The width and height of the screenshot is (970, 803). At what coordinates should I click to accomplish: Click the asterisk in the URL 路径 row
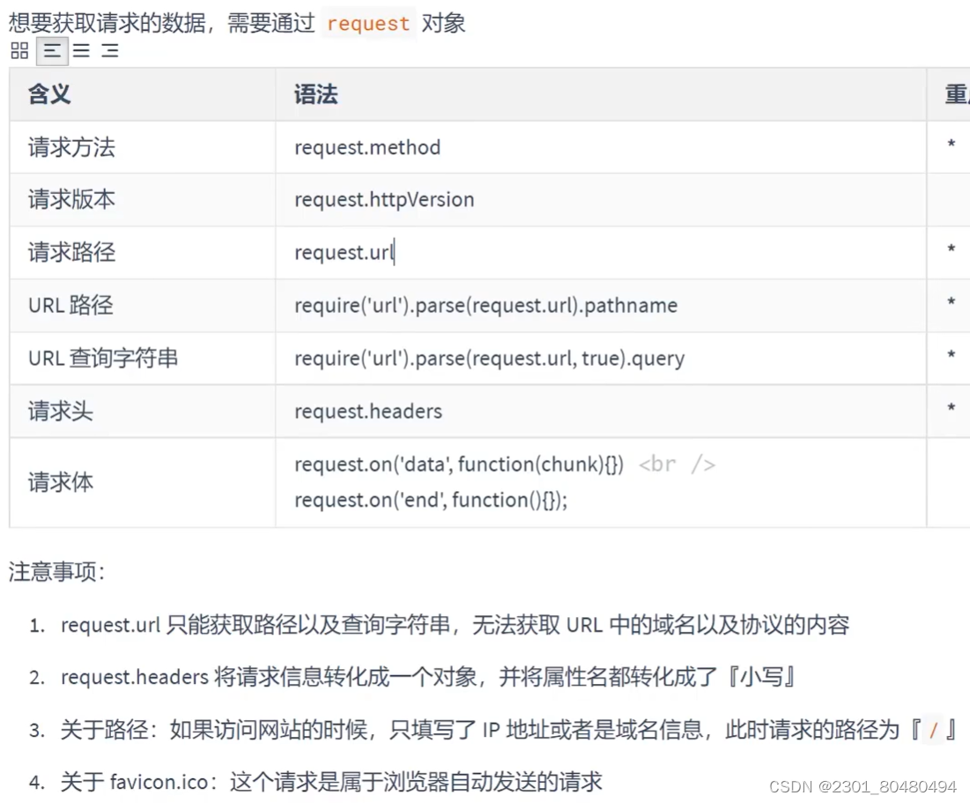pos(951,302)
